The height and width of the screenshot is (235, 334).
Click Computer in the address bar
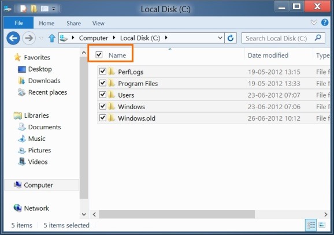click(93, 38)
